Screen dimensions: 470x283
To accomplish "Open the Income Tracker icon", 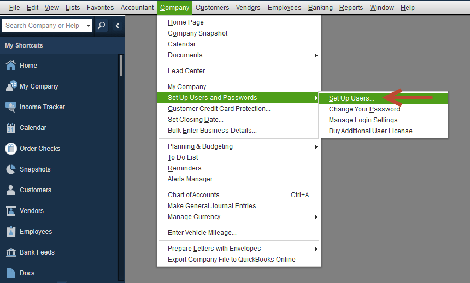I will tap(11, 107).
